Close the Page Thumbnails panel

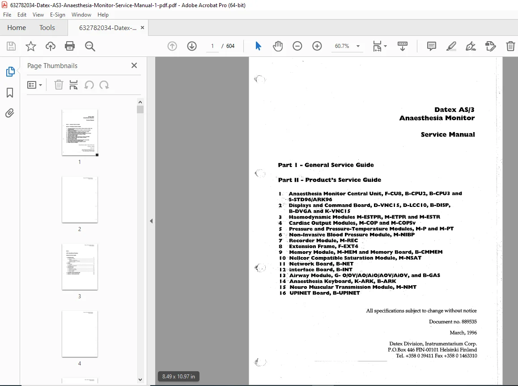click(134, 65)
